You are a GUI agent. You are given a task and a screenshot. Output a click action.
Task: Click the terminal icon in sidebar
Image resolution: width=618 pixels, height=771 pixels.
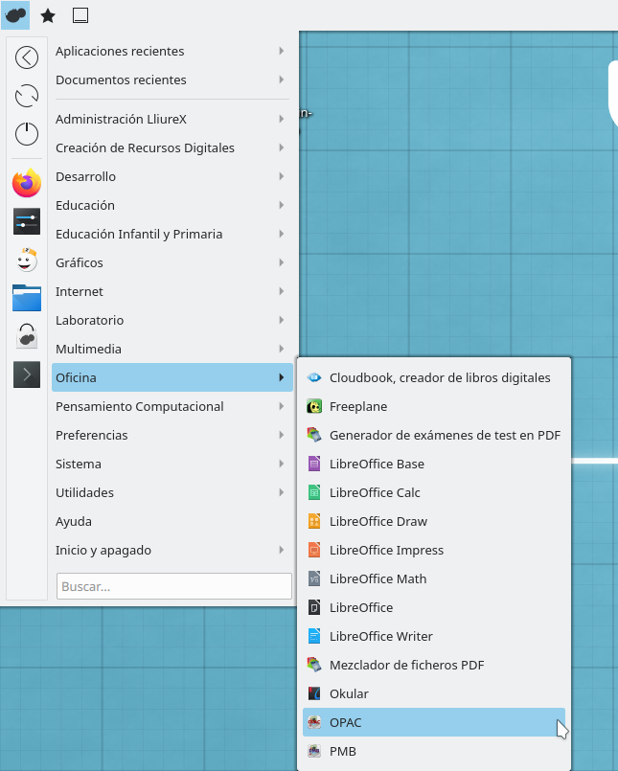pos(27,374)
